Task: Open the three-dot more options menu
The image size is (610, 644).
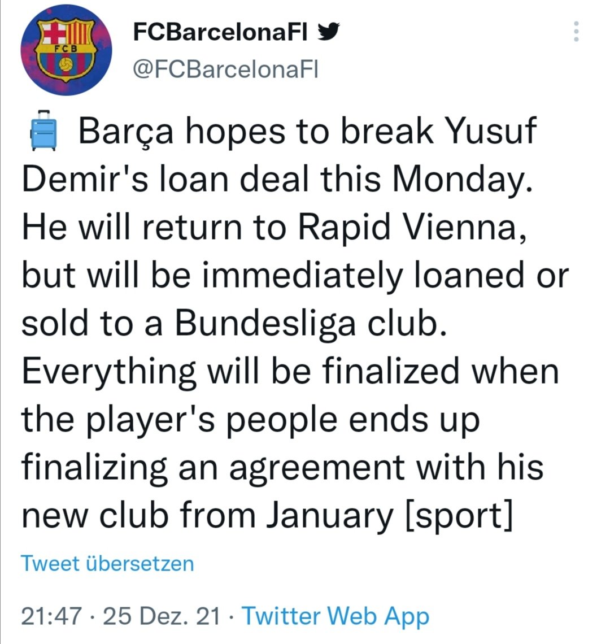Action: (576, 31)
